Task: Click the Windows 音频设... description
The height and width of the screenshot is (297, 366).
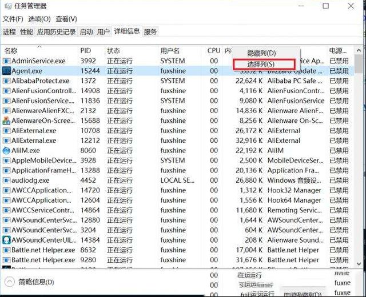Action: click(294, 180)
